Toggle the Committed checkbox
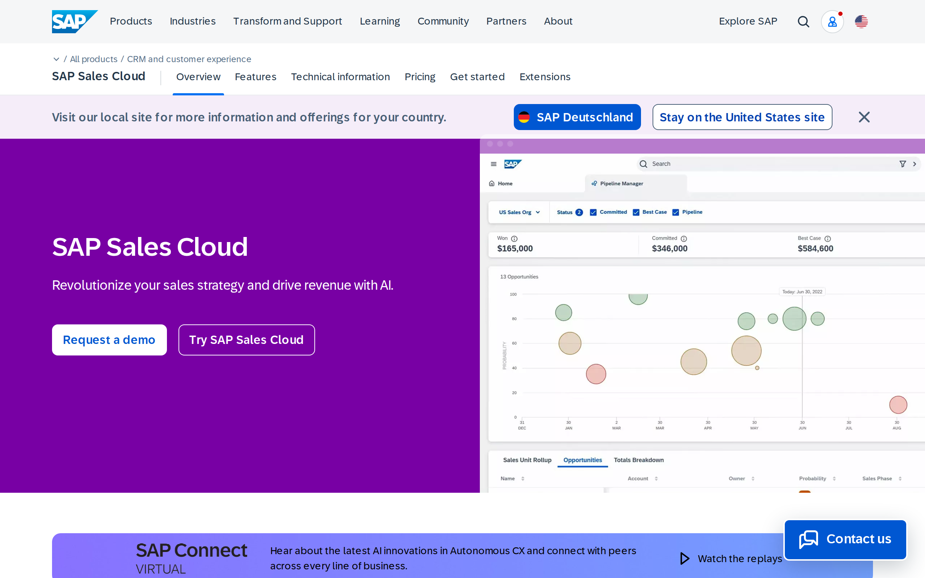The image size is (925, 578). (x=593, y=212)
